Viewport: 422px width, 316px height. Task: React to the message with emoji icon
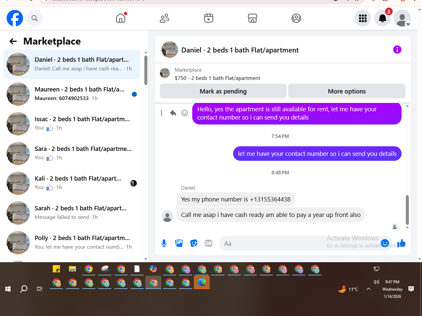pyautogui.click(x=185, y=113)
